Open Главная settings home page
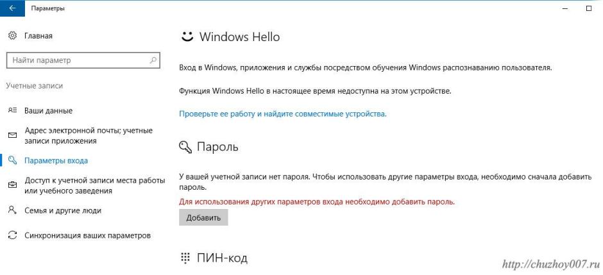The height and width of the screenshot is (275, 603). [38, 36]
